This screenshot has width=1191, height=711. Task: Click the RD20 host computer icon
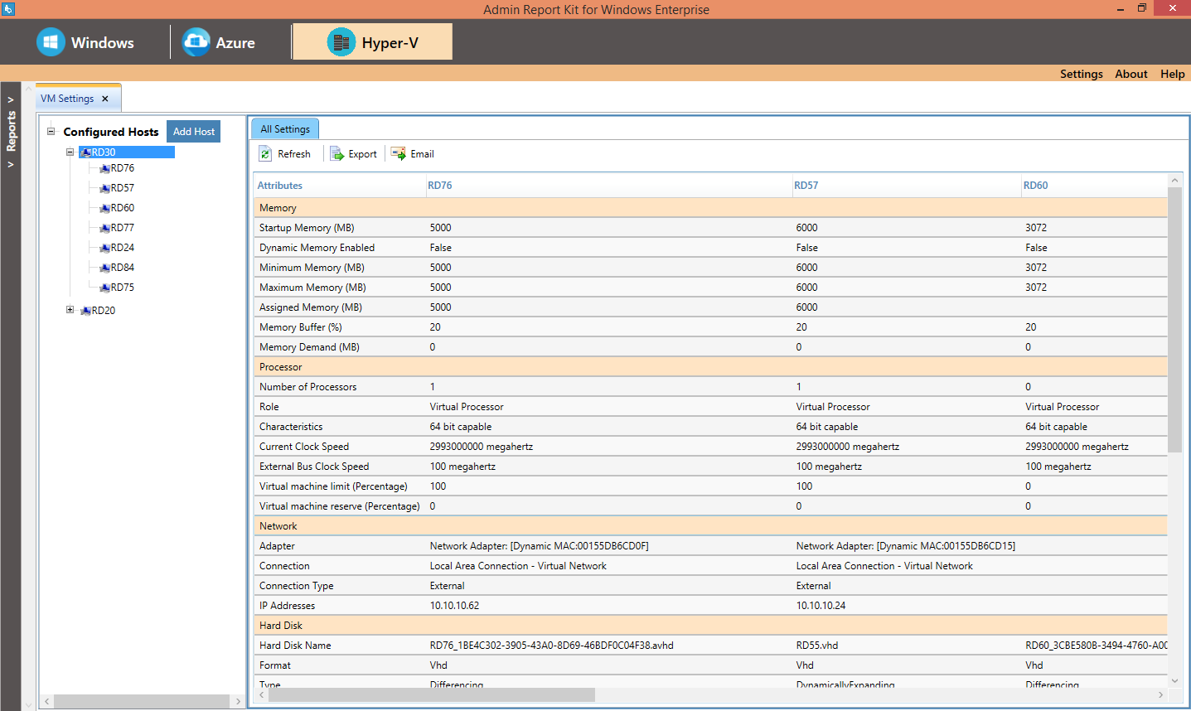[x=85, y=311]
